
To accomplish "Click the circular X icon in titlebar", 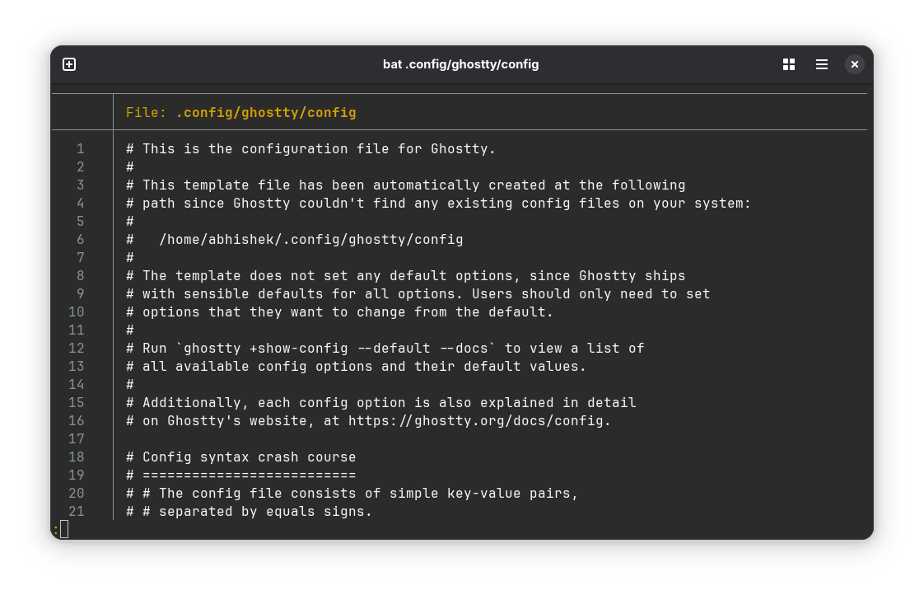I will coord(854,63).
